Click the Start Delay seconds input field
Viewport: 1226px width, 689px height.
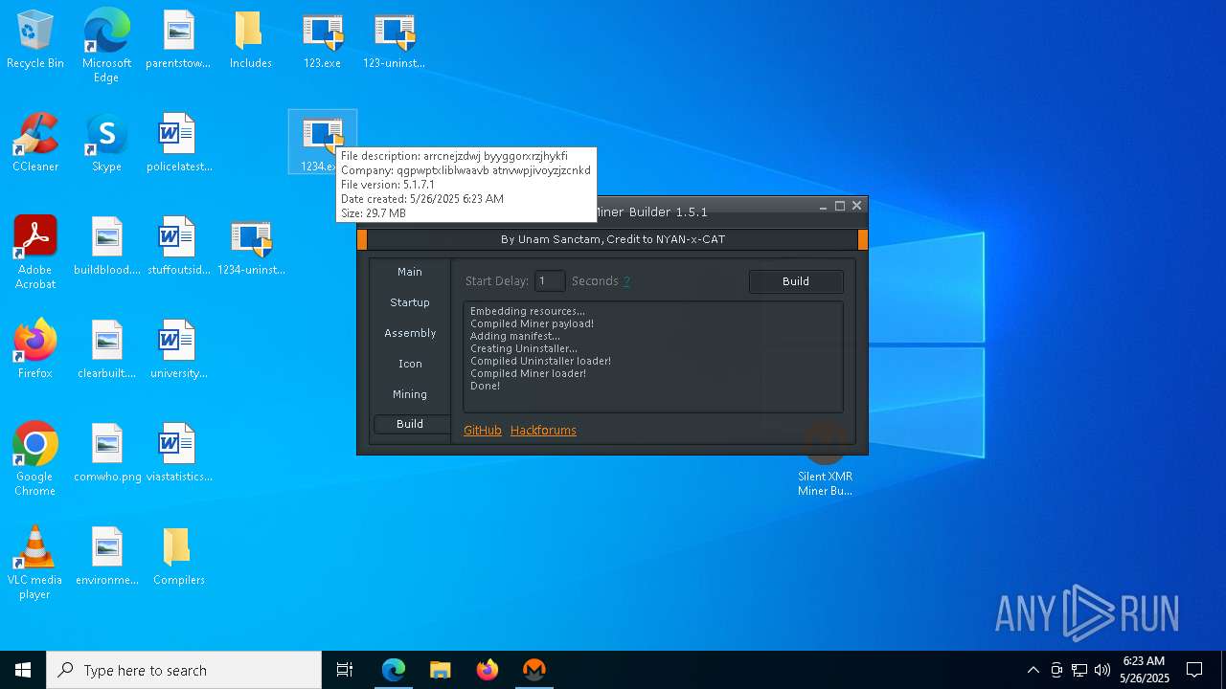[550, 281]
